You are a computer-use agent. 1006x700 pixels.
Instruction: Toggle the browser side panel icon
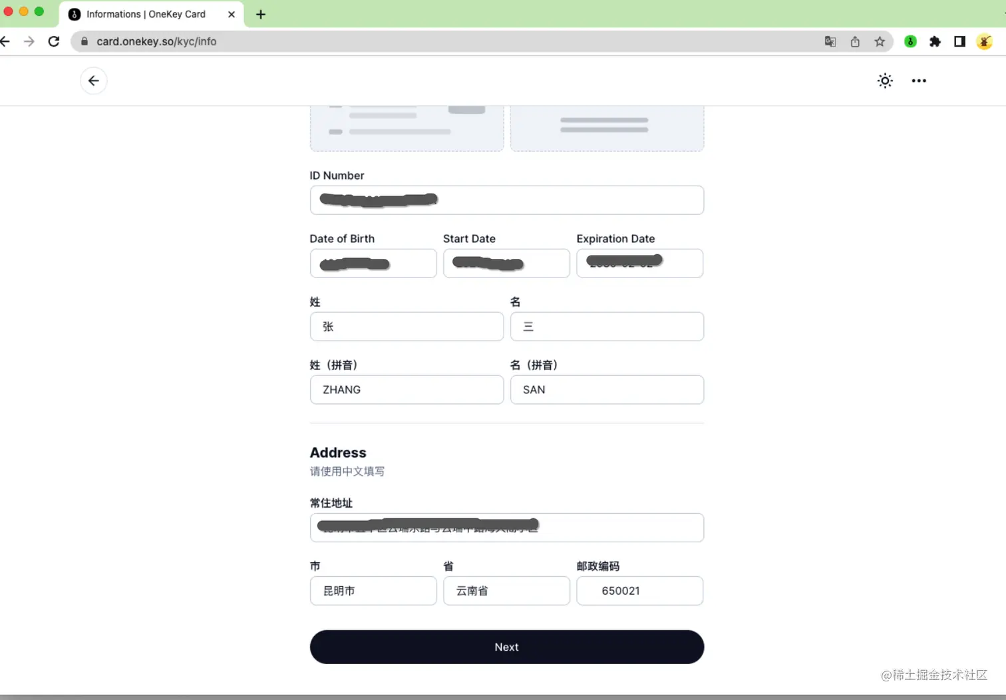coord(959,41)
